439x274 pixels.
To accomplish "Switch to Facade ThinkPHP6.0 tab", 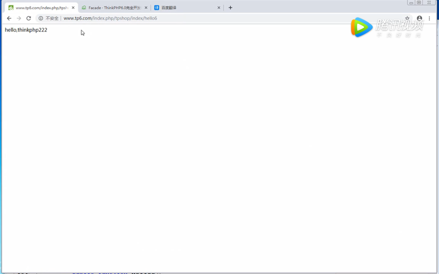I will 114,8.
